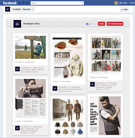
Task: Click the search magnifier icon
Action: [82, 3]
